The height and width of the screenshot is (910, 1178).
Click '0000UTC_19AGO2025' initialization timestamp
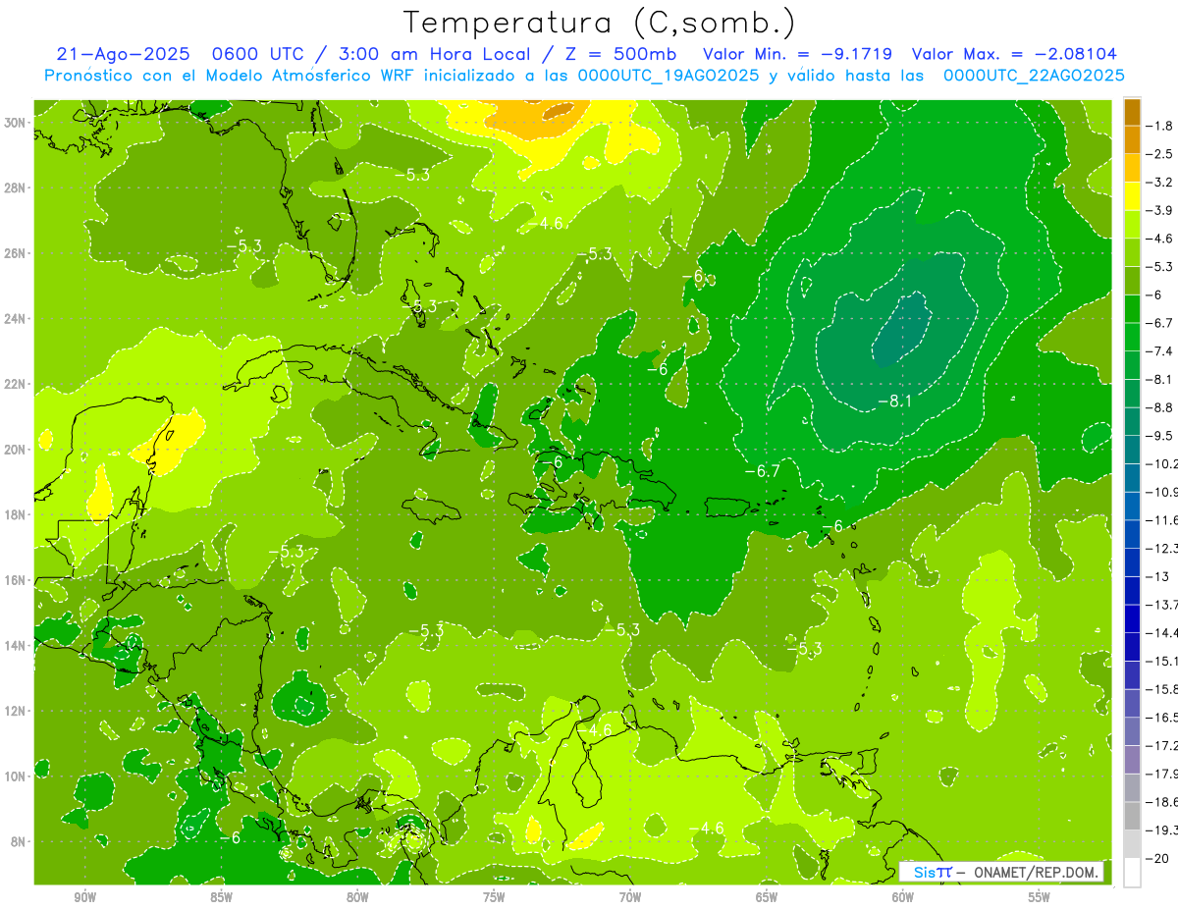(x=669, y=76)
